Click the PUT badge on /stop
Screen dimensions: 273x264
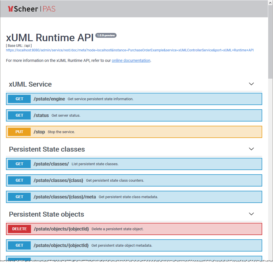point(19,132)
